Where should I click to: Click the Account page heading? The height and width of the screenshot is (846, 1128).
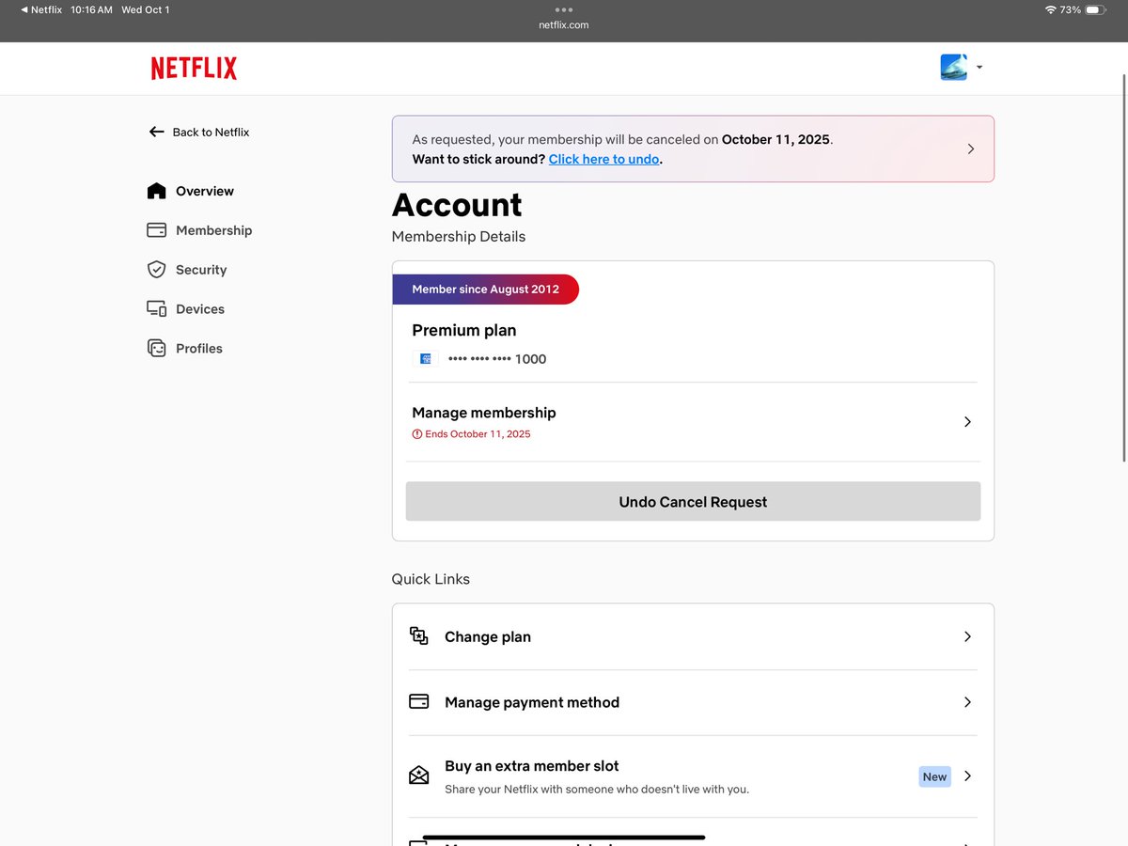coord(457,205)
